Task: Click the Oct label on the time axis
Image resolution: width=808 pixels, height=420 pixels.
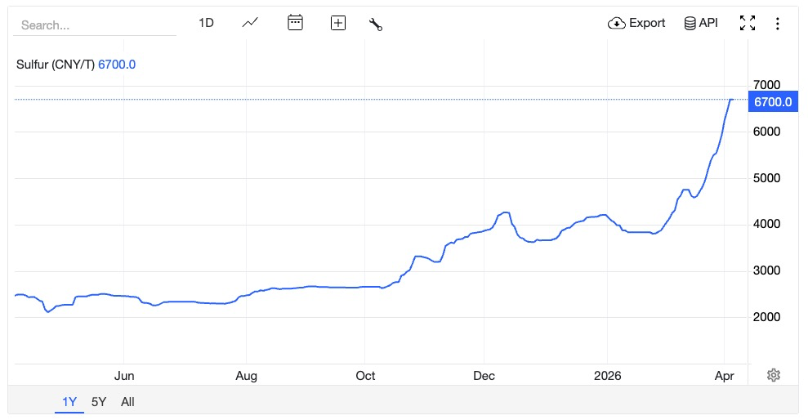Action: pyautogui.click(x=365, y=376)
